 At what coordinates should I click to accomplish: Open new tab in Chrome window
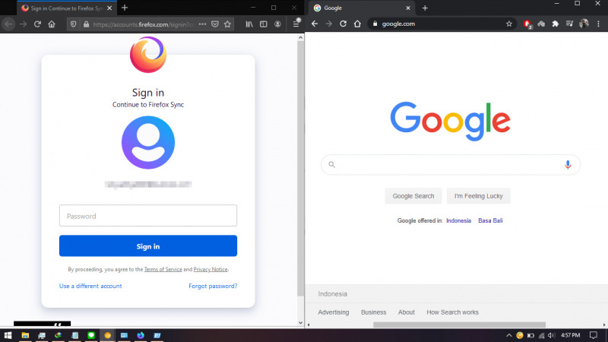point(425,8)
